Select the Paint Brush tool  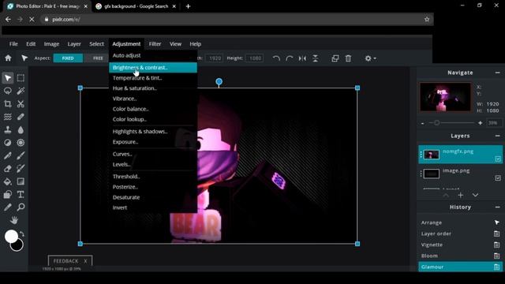[x=21, y=155]
